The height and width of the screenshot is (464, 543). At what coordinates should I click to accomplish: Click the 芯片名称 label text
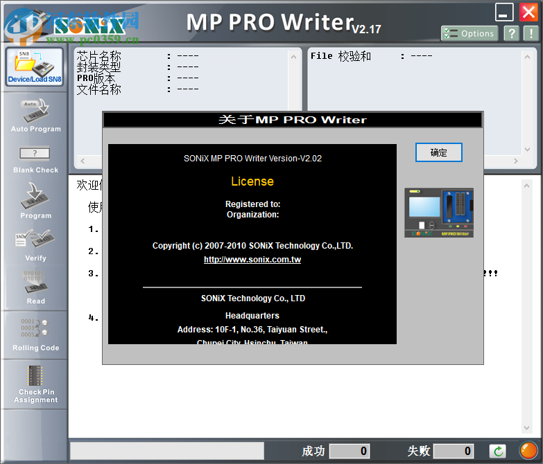coord(98,55)
